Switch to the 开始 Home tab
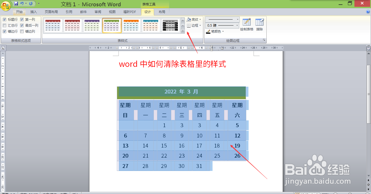 coord(19,12)
